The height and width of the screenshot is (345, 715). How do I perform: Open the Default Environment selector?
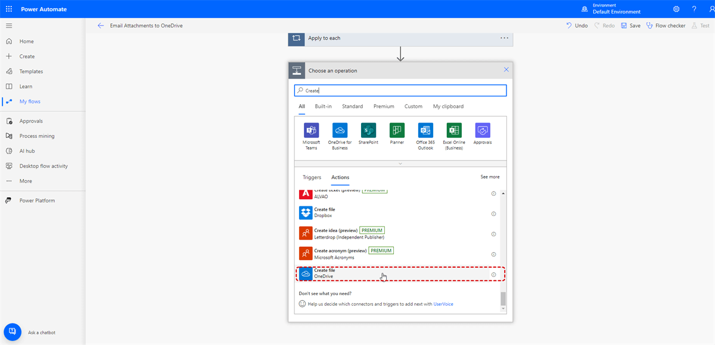click(x=611, y=9)
